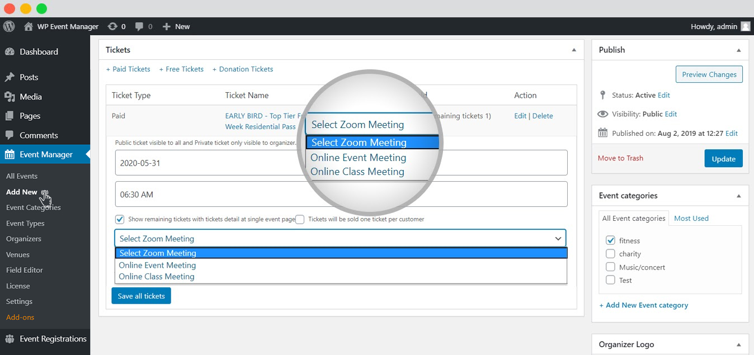Open the Select Zoom Meeting dropdown
The height and width of the screenshot is (355, 754).
[x=340, y=239]
